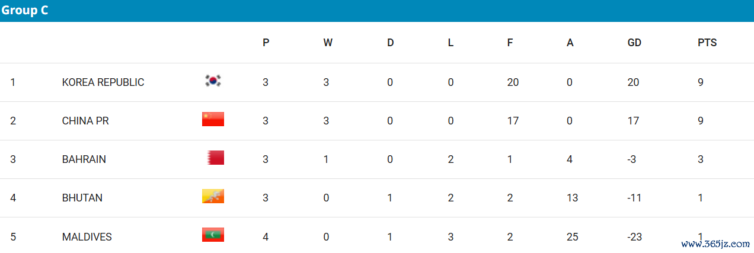This screenshot has width=754, height=253.
Task: Click the W column header
Action: tap(328, 43)
